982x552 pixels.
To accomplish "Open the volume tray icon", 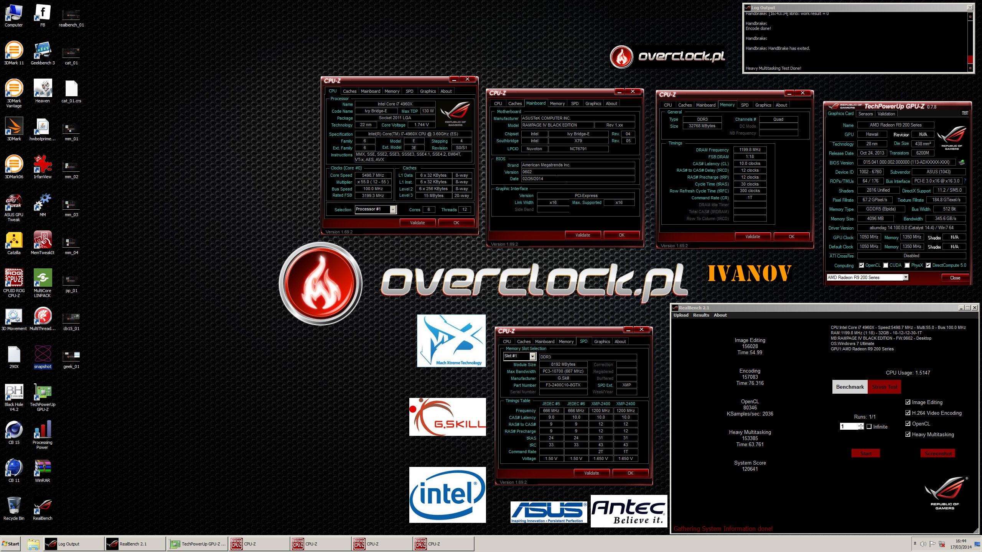I will [923, 544].
